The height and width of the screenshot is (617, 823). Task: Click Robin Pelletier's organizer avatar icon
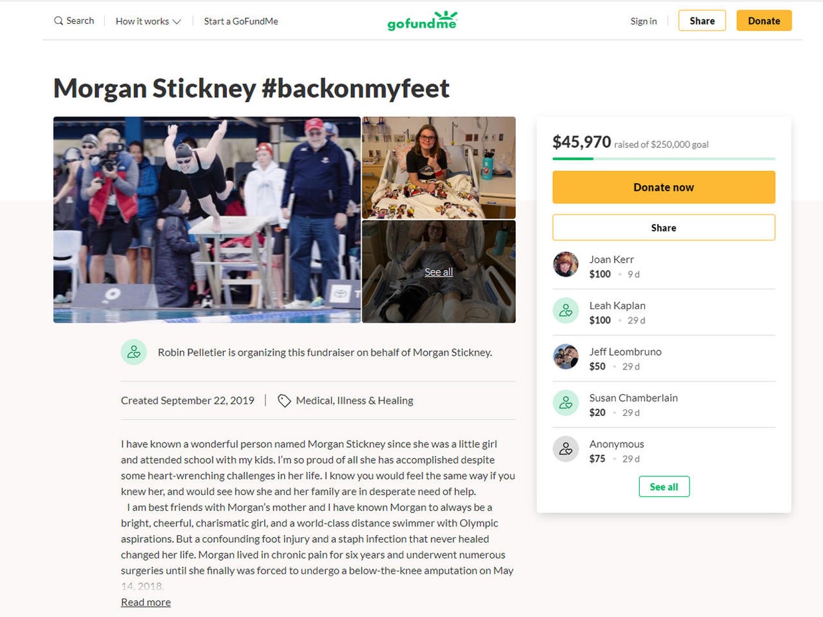click(134, 352)
